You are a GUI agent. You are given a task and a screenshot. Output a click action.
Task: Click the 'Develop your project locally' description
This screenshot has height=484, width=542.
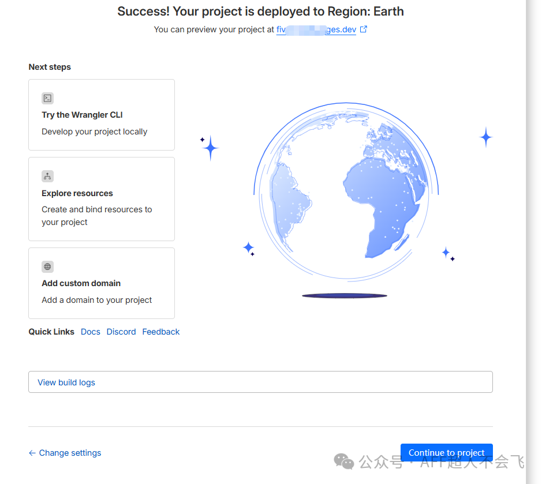click(94, 132)
